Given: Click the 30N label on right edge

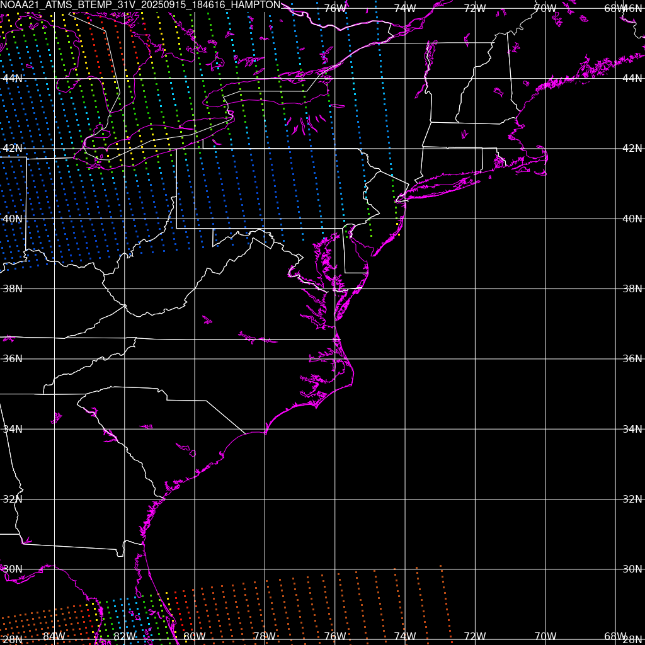Looking at the screenshot, I should pos(632,569).
